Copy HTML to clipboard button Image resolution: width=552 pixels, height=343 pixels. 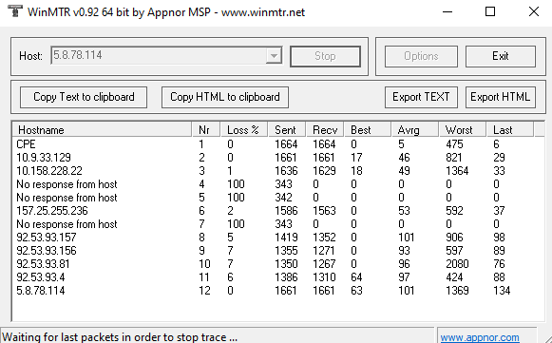pos(225,97)
